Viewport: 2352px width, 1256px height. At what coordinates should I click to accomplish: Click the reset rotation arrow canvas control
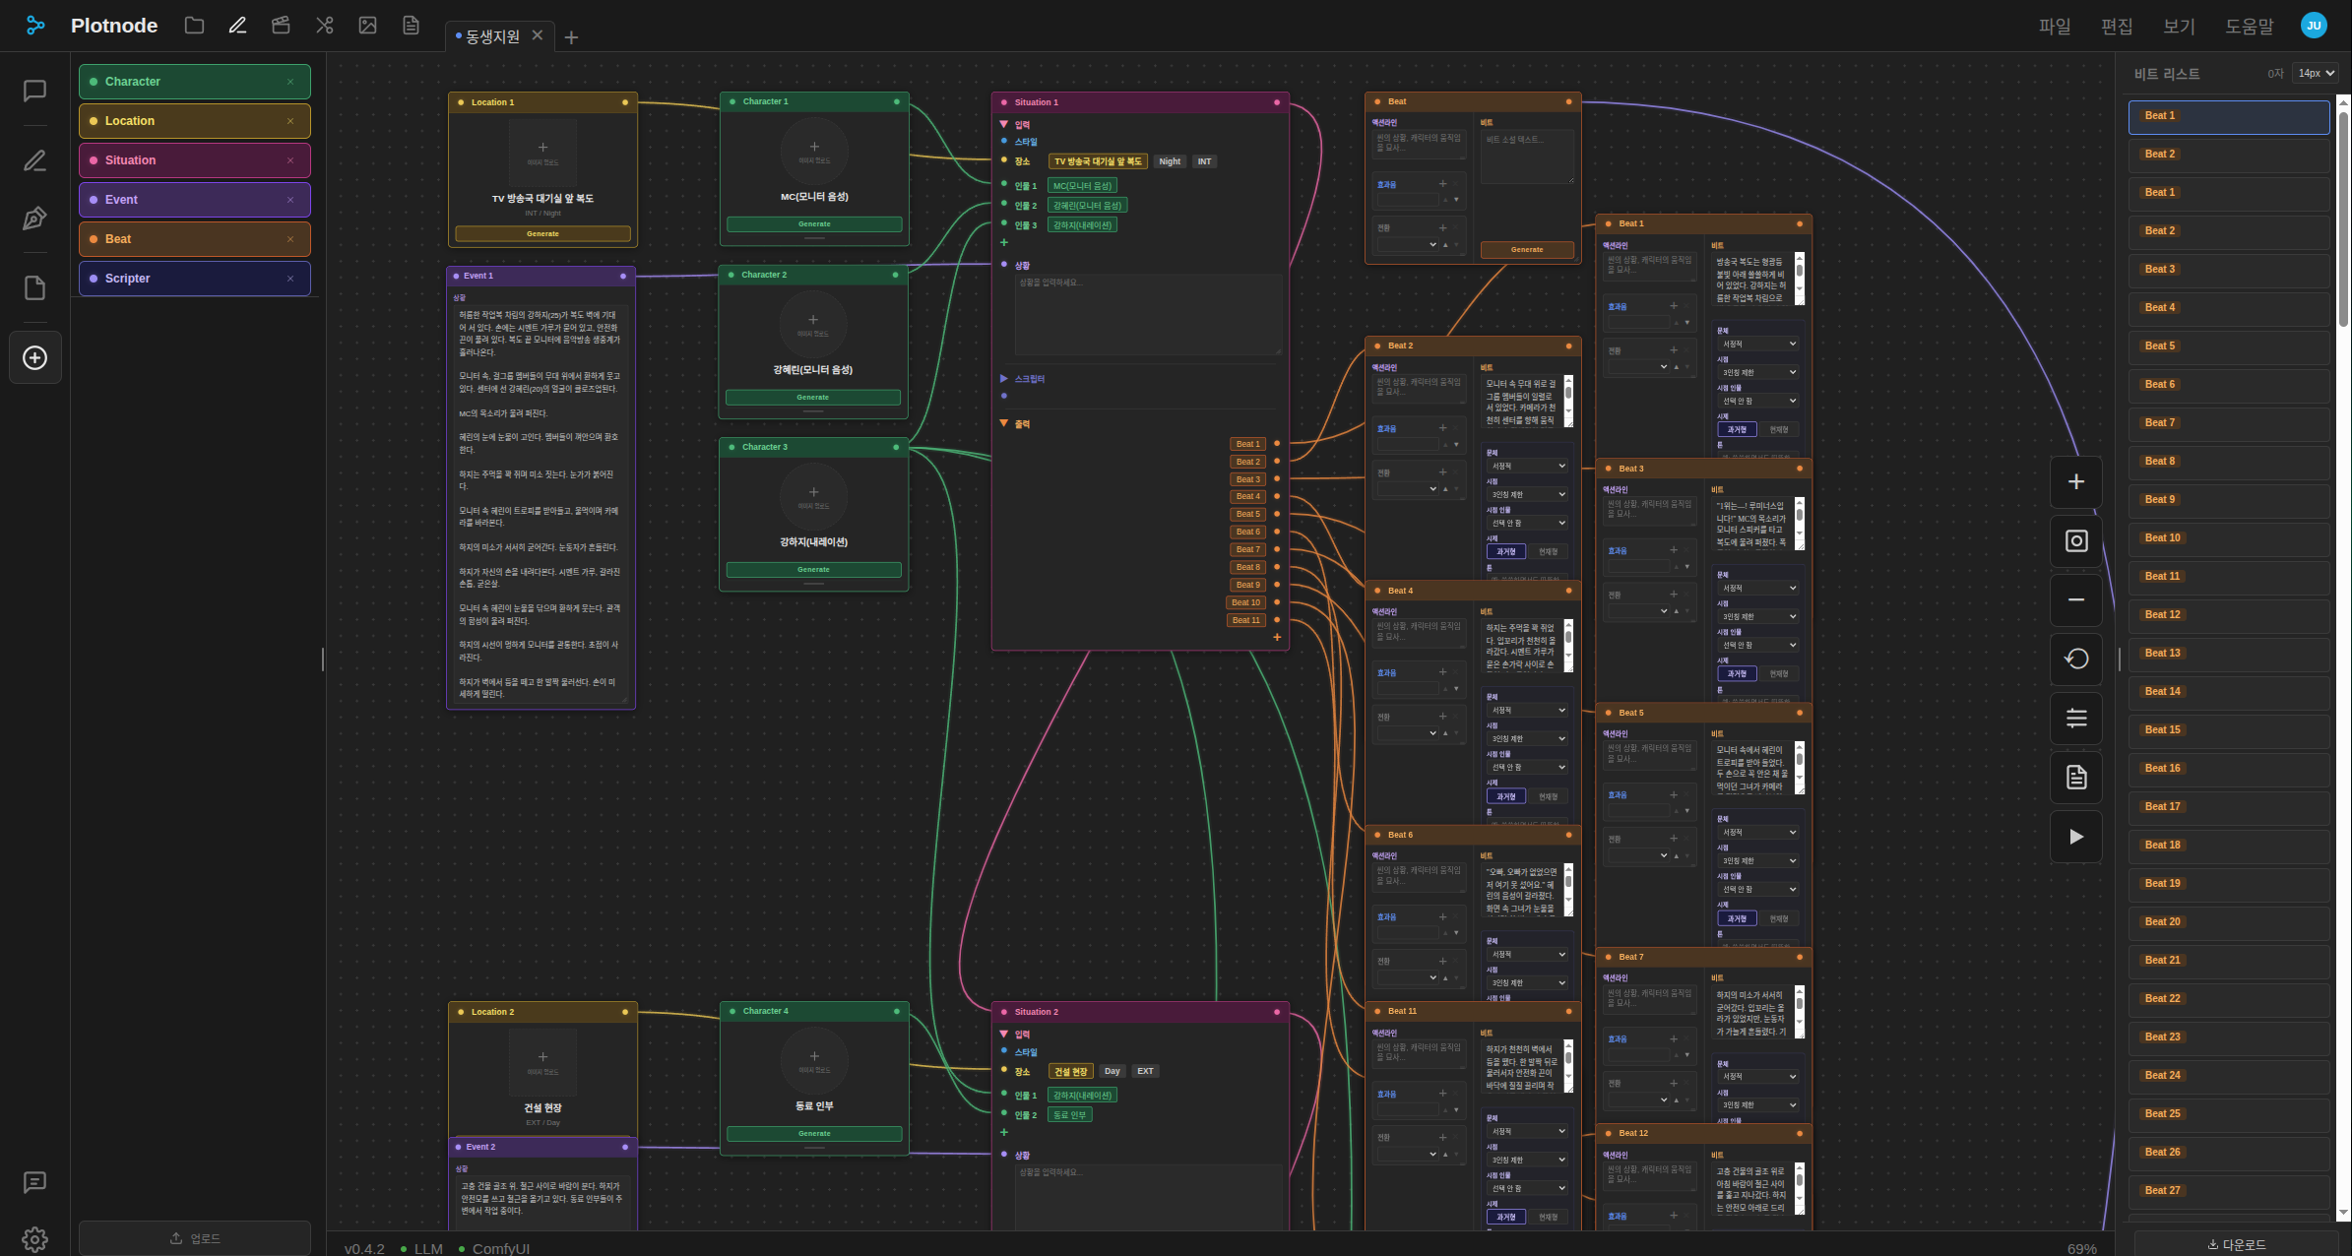pyautogui.click(x=2076, y=659)
